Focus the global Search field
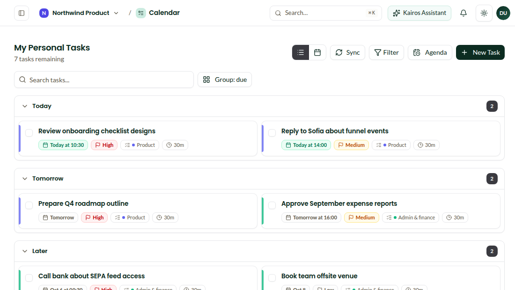 coord(326,13)
